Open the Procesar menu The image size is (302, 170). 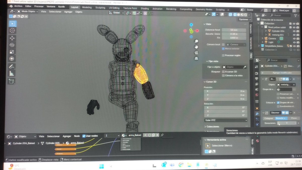tap(39, 6)
